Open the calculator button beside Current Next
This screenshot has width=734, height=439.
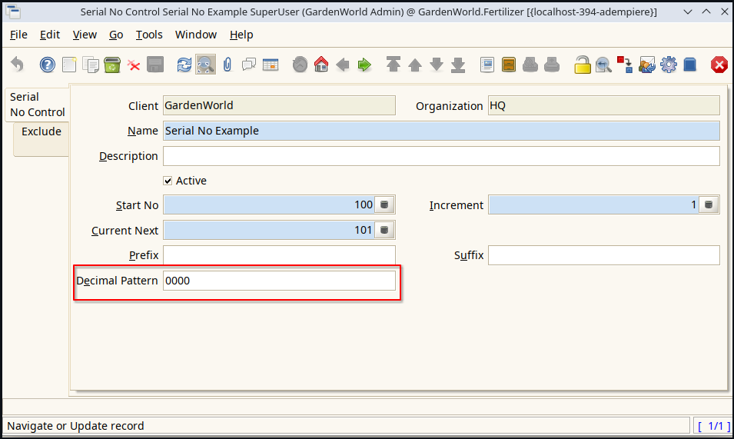tap(385, 230)
